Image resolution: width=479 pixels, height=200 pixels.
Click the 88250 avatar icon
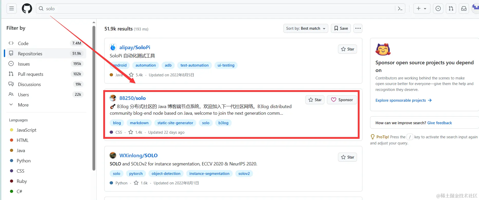(x=113, y=98)
